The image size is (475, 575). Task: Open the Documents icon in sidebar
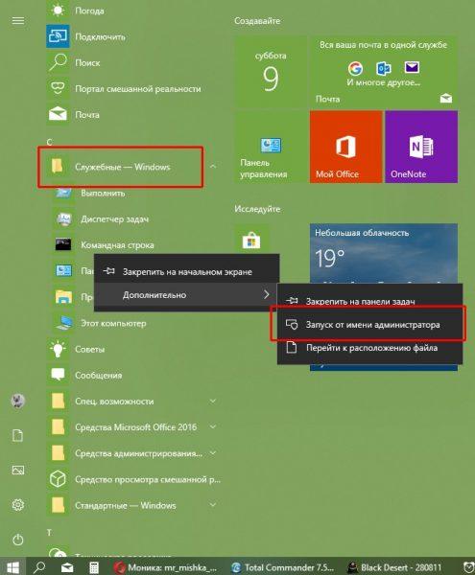[18, 435]
